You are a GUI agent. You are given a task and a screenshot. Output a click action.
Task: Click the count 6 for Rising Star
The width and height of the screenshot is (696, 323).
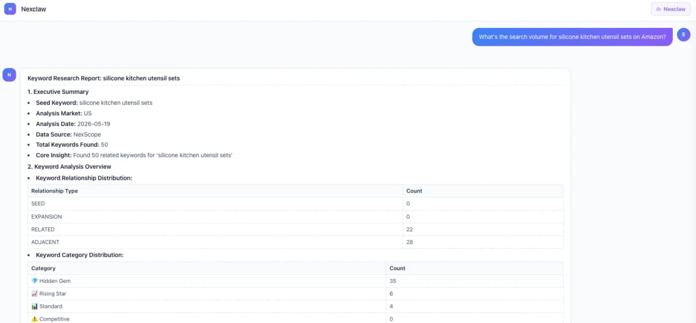pyautogui.click(x=391, y=293)
